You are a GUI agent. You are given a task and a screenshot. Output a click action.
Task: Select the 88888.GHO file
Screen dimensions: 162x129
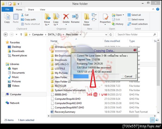59,95
